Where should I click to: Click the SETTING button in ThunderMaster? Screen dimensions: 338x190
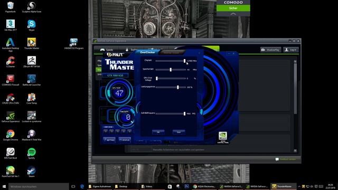pos(109,140)
